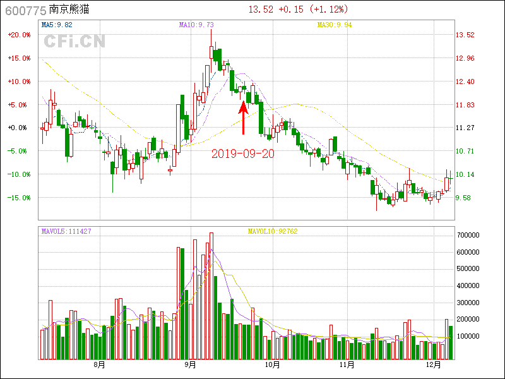Select the 9月 time axis marker
Viewport: 505px width, 379px height.
191,364
